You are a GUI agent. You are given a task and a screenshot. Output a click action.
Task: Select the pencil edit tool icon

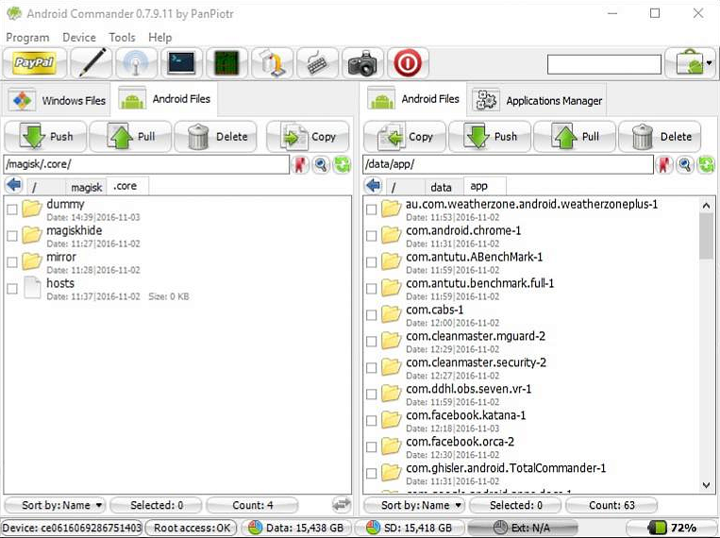pos(92,62)
